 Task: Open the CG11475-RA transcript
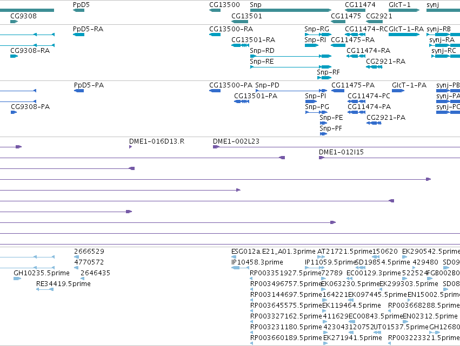coord(338,45)
